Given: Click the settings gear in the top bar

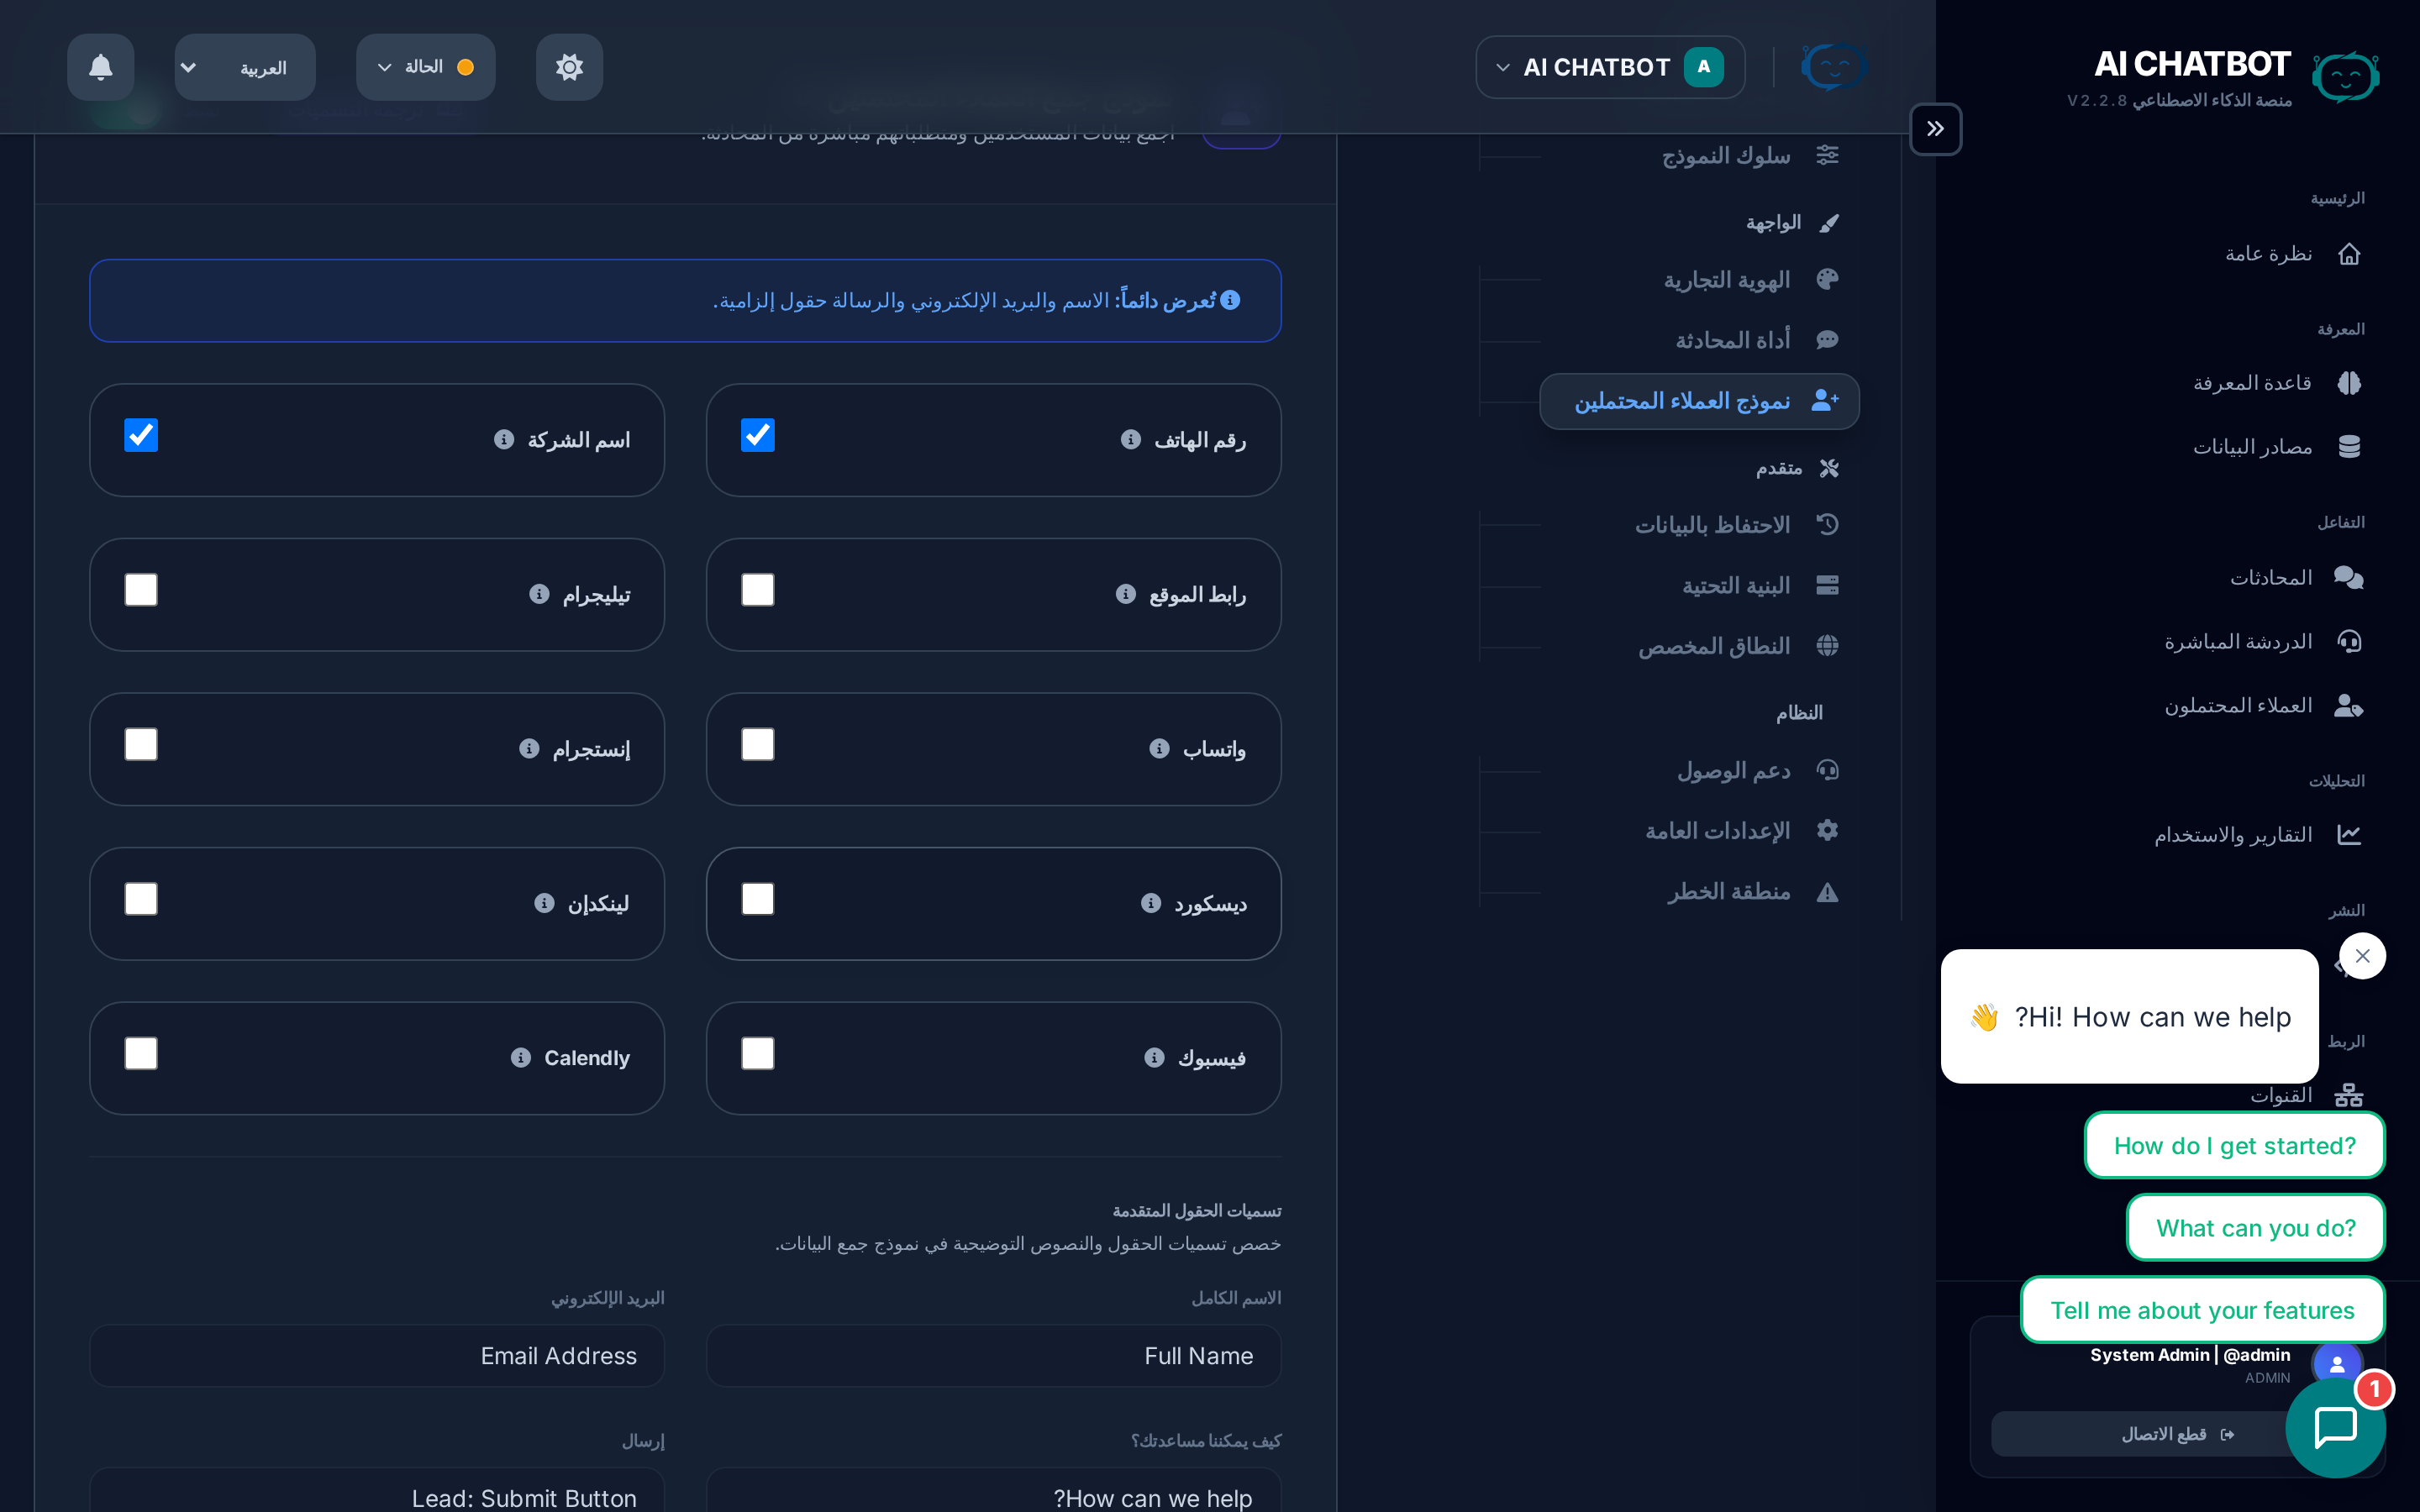Looking at the screenshot, I should click(x=569, y=67).
